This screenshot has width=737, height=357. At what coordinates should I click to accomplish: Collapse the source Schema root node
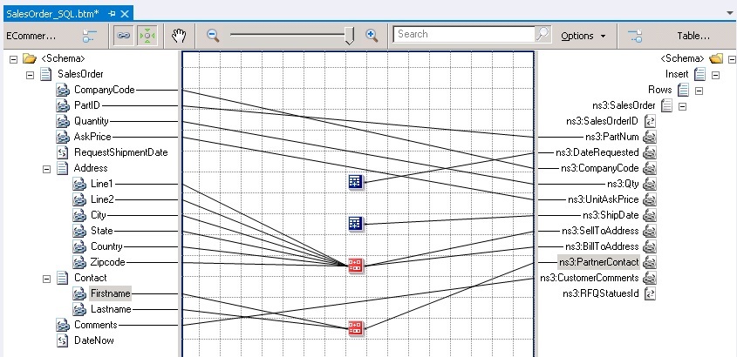[x=14, y=59]
